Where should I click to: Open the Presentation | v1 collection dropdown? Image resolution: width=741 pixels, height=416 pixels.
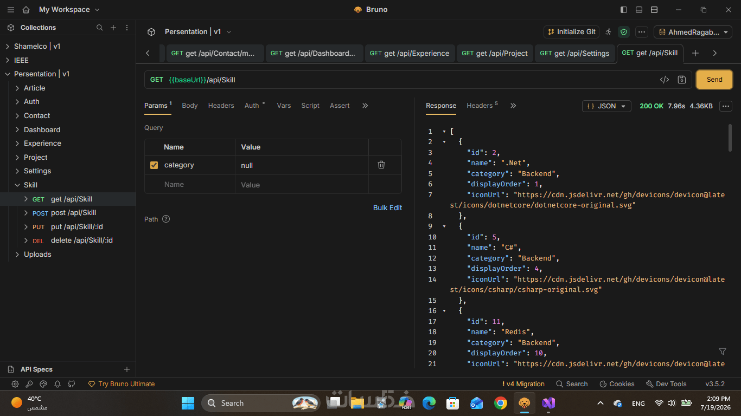point(198,32)
